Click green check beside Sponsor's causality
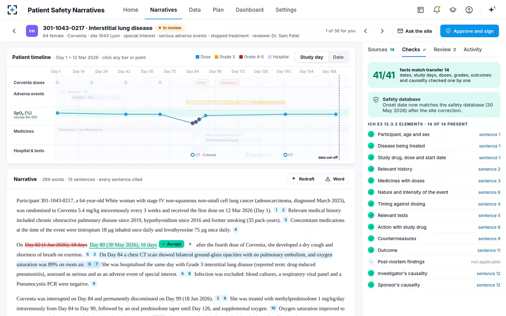Screen dimensions: 506x316 (x=371, y=285)
